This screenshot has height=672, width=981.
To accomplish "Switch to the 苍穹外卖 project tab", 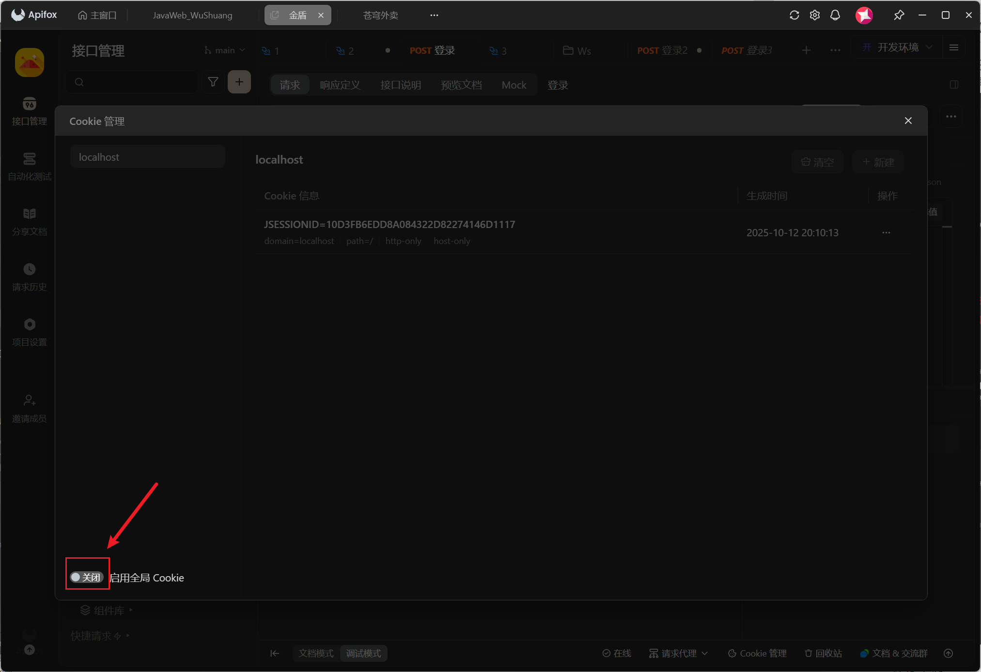I will click(x=380, y=15).
